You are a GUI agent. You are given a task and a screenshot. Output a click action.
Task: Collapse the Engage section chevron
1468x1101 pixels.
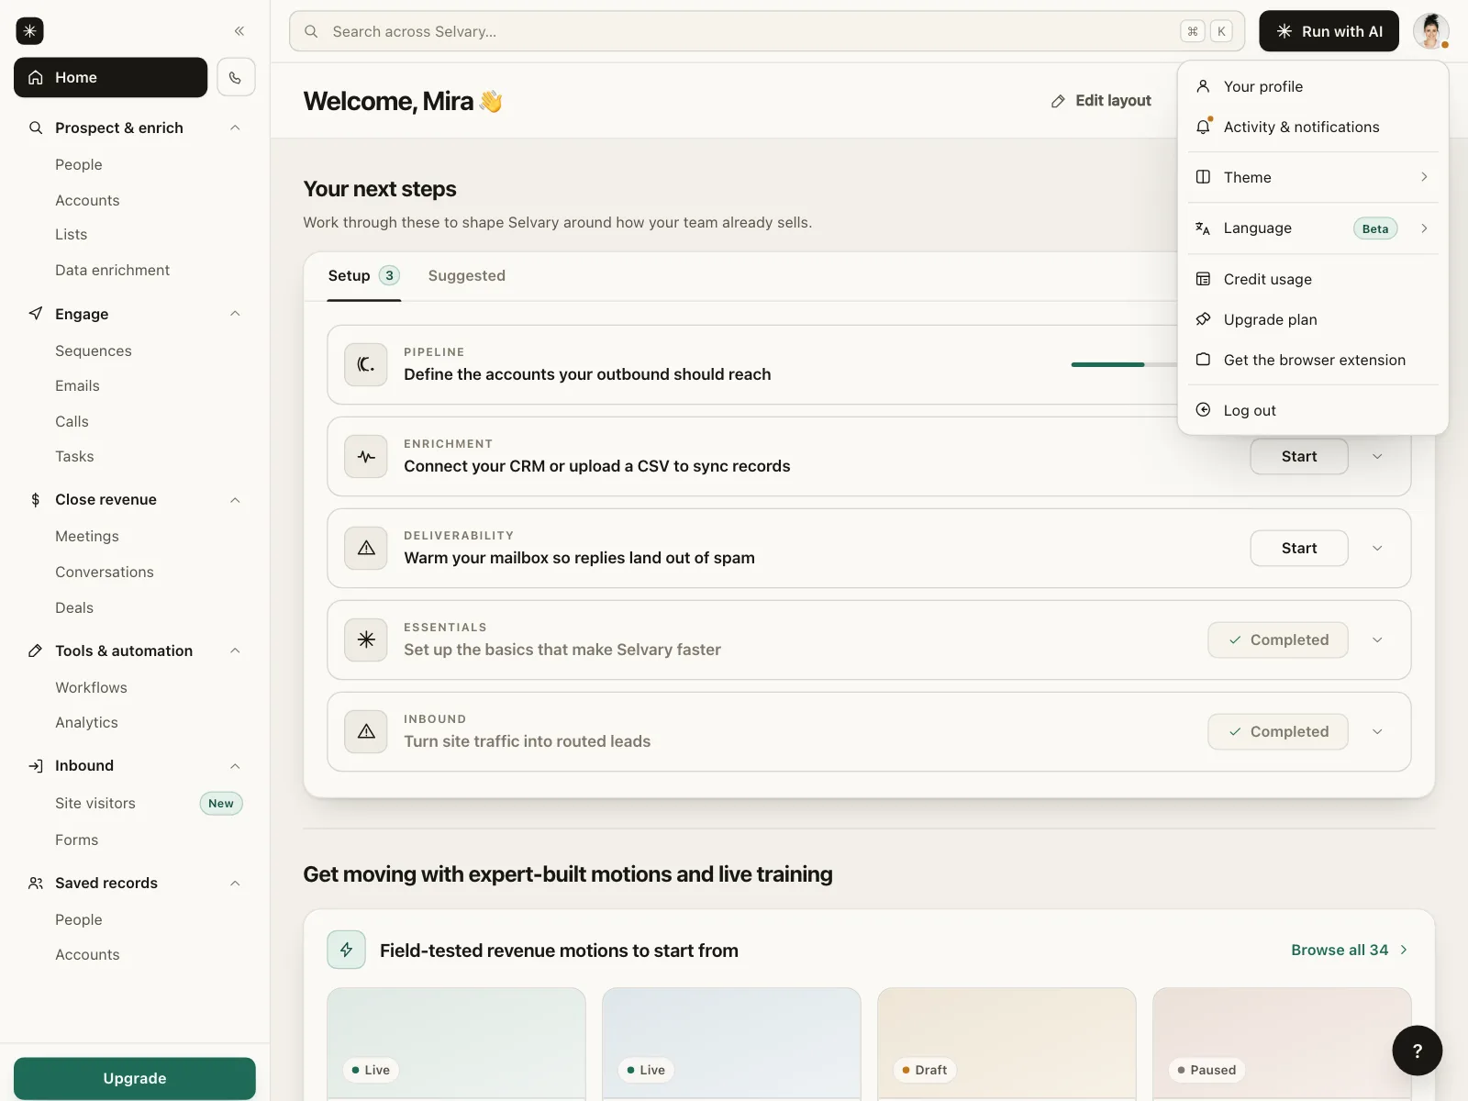point(235,314)
